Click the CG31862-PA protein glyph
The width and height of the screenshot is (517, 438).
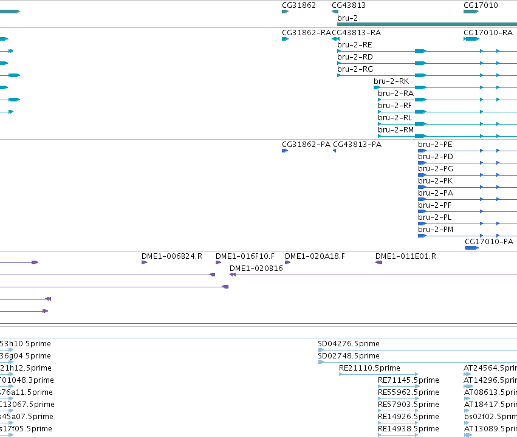[x=285, y=151]
